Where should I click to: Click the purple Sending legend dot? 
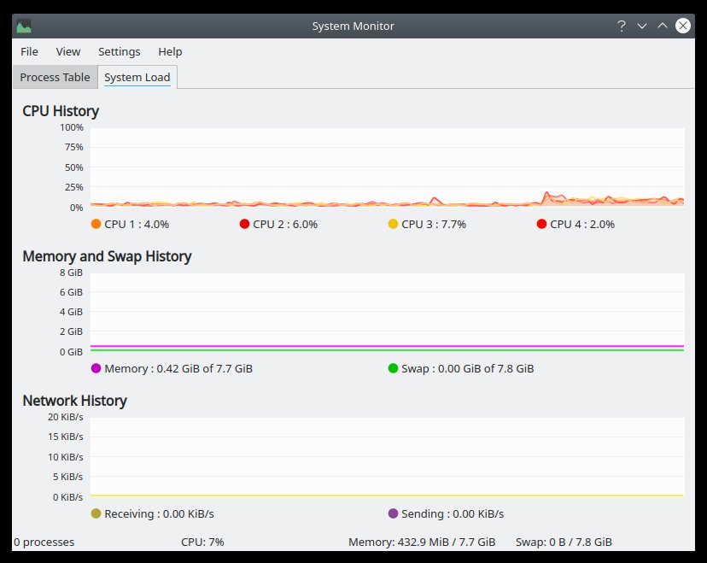pos(393,513)
